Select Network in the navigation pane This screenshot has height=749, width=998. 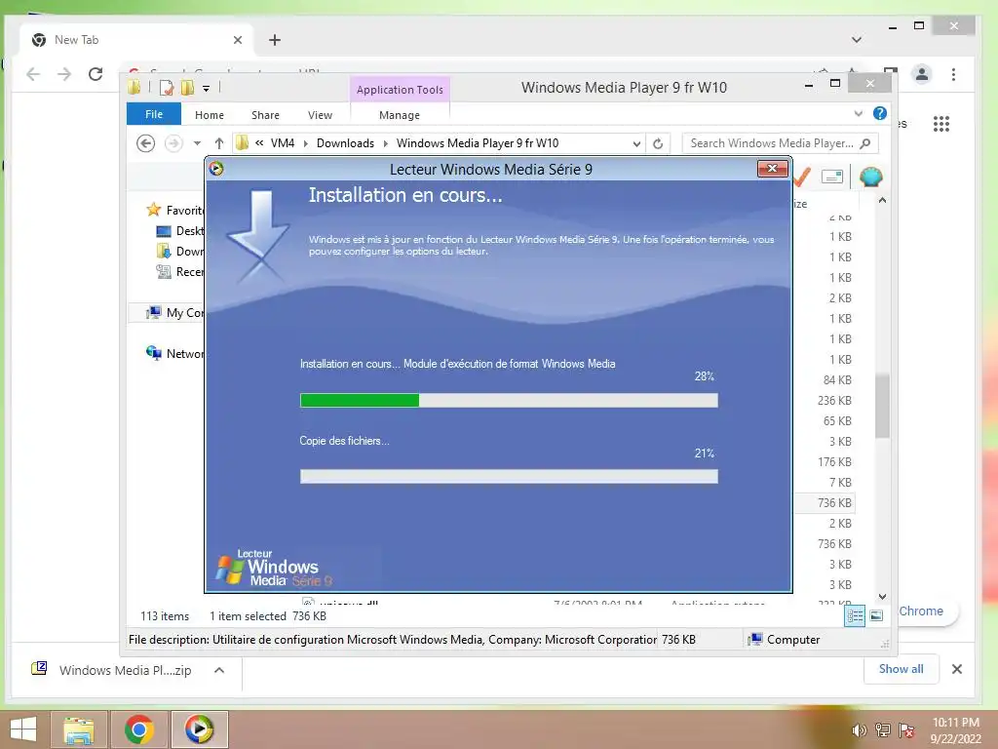pyautogui.click(x=175, y=353)
